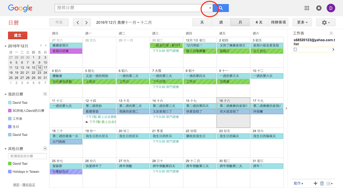Delete task using trash icon
This screenshot has height=188, width=343.
tap(322, 184)
